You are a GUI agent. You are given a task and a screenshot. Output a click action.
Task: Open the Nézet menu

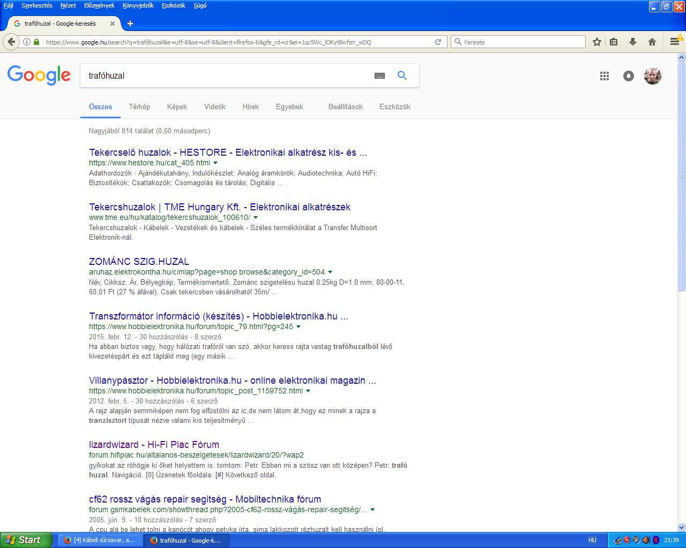tap(68, 5)
